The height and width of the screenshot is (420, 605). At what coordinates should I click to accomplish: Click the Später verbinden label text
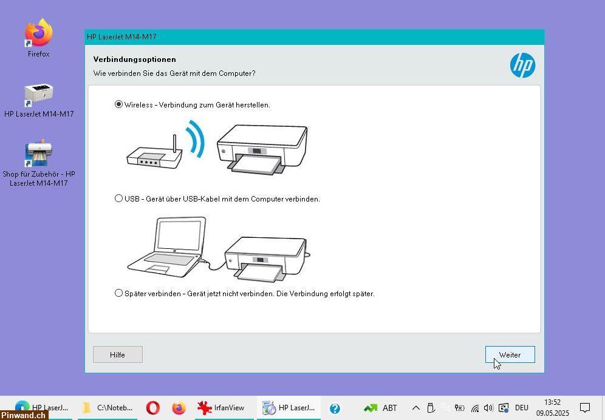point(250,294)
